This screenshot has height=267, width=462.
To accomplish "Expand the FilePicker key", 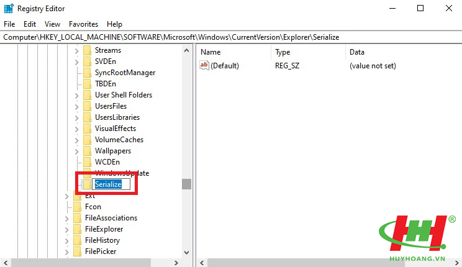I will (67, 252).
